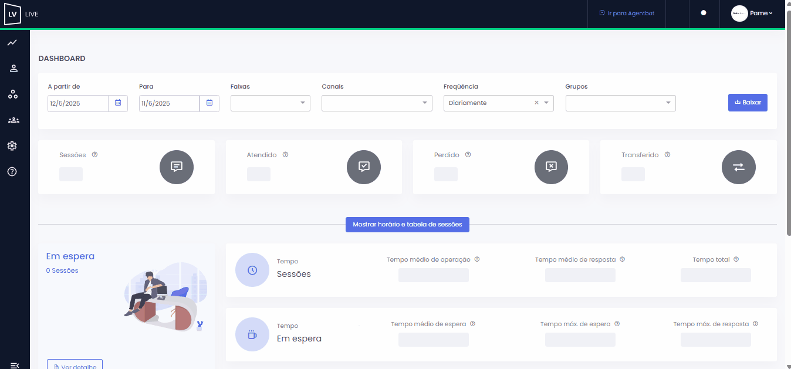
Task: Open the calendar picker for Para date
Action: coord(209,103)
